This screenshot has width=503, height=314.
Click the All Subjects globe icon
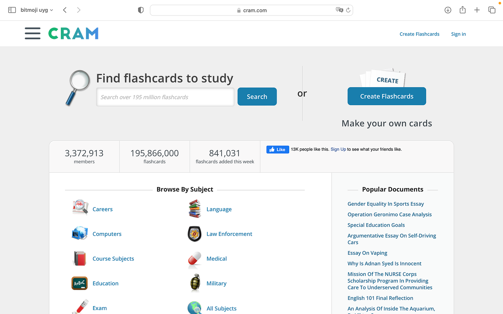[x=194, y=308]
